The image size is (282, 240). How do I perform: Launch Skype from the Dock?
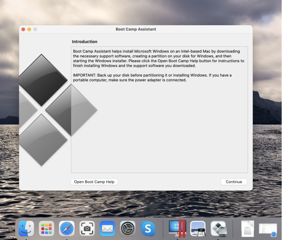click(148, 229)
